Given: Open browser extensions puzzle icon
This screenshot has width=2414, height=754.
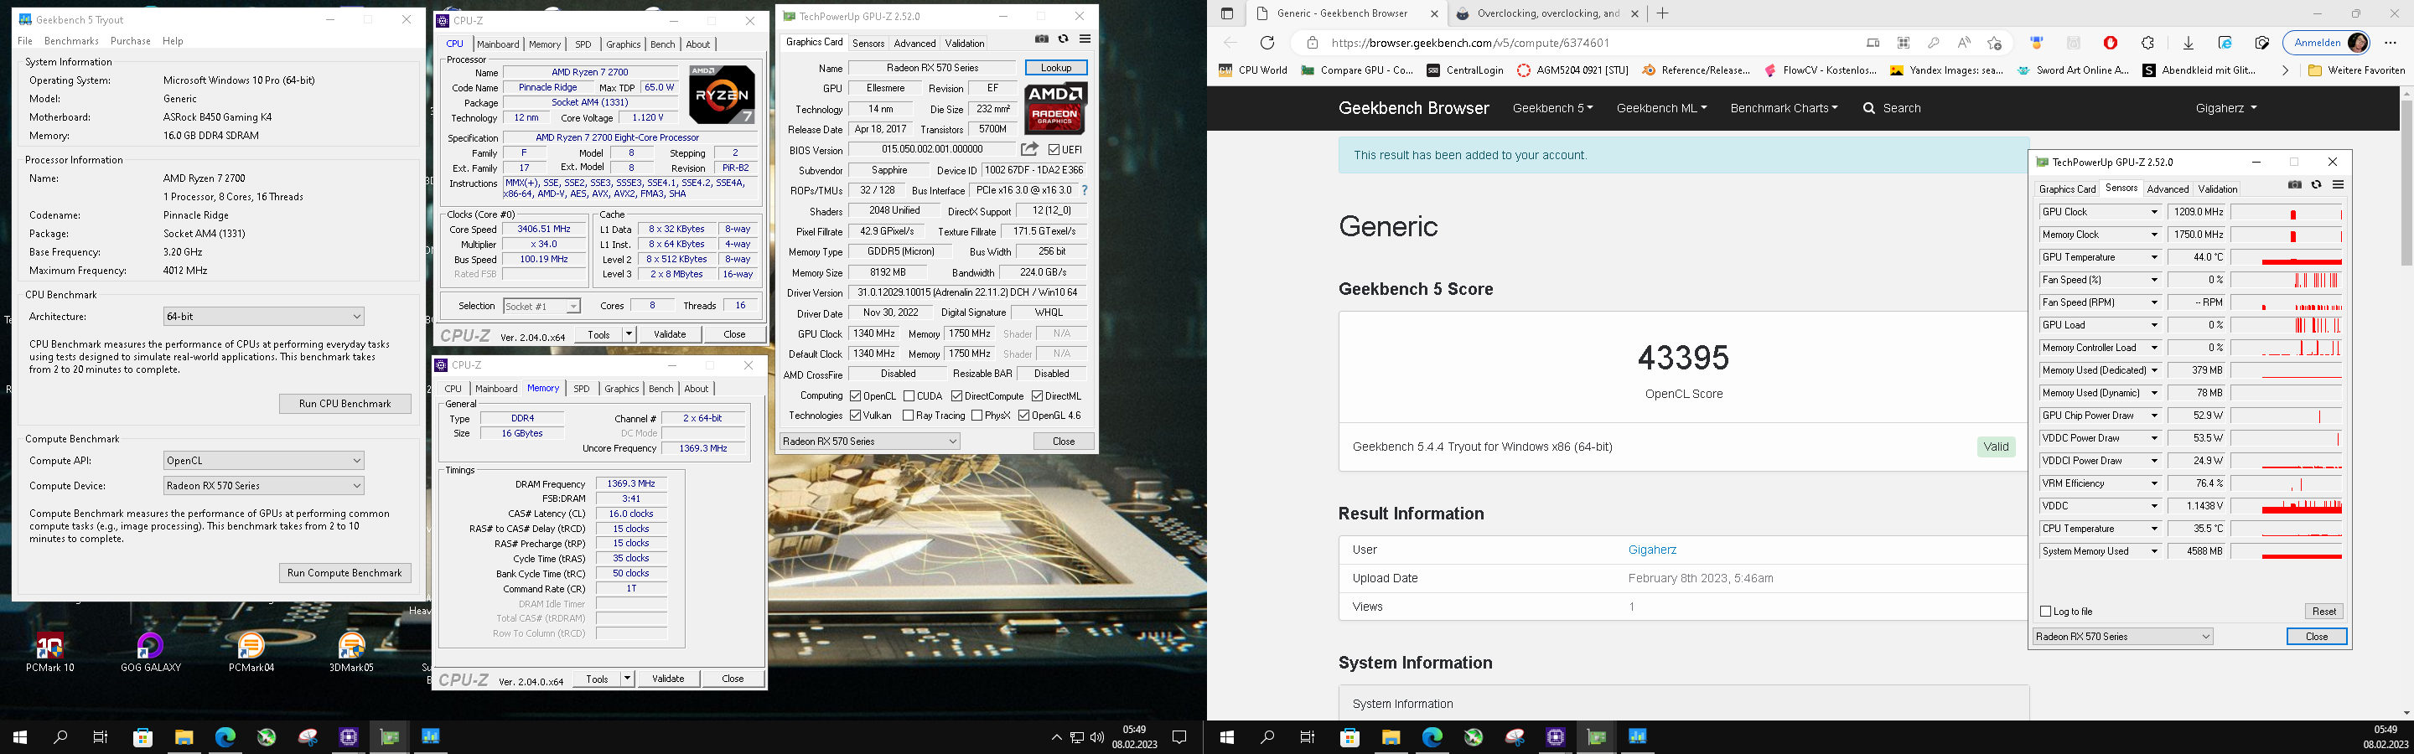Looking at the screenshot, I should pos(2147,43).
